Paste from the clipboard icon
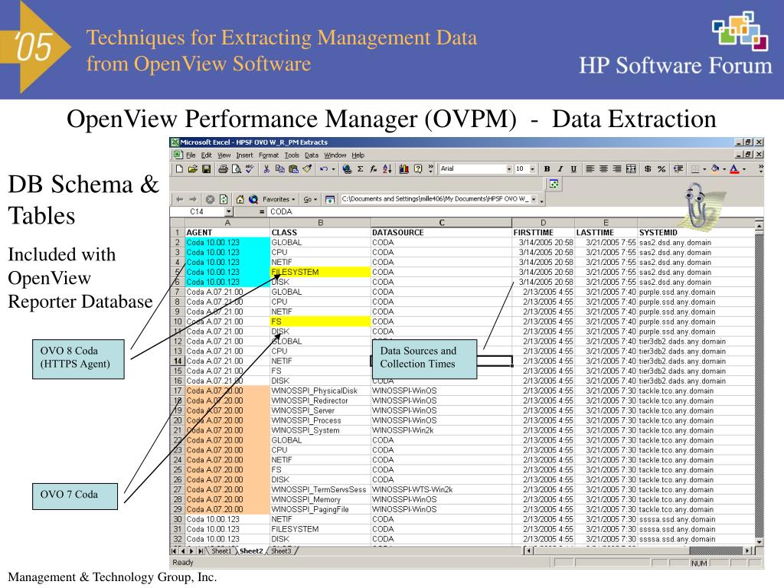Image resolution: width=784 pixels, height=588 pixels. pyautogui.click(x=293, y=169)
